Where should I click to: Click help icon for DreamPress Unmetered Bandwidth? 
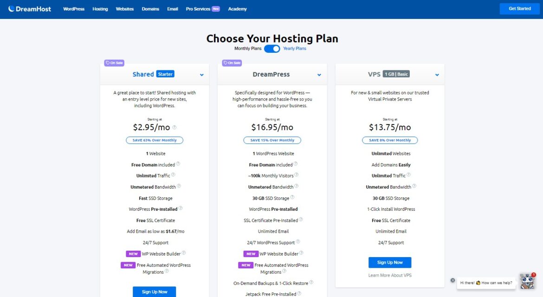point(297,186)
